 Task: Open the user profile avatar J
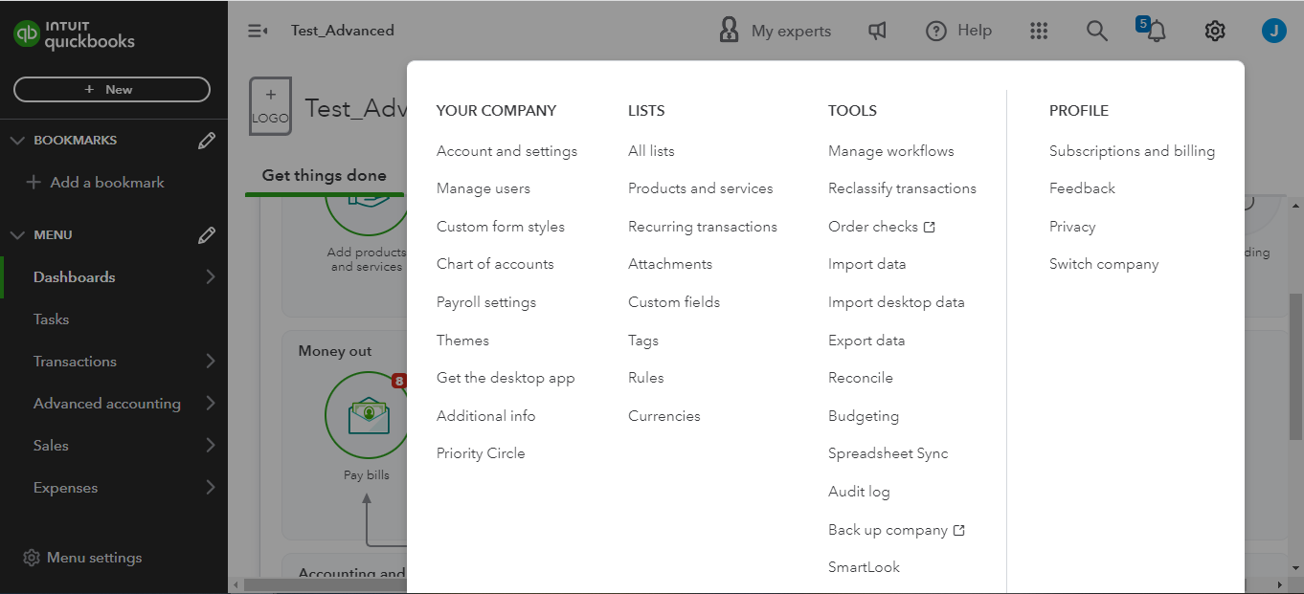[1273, 31]
